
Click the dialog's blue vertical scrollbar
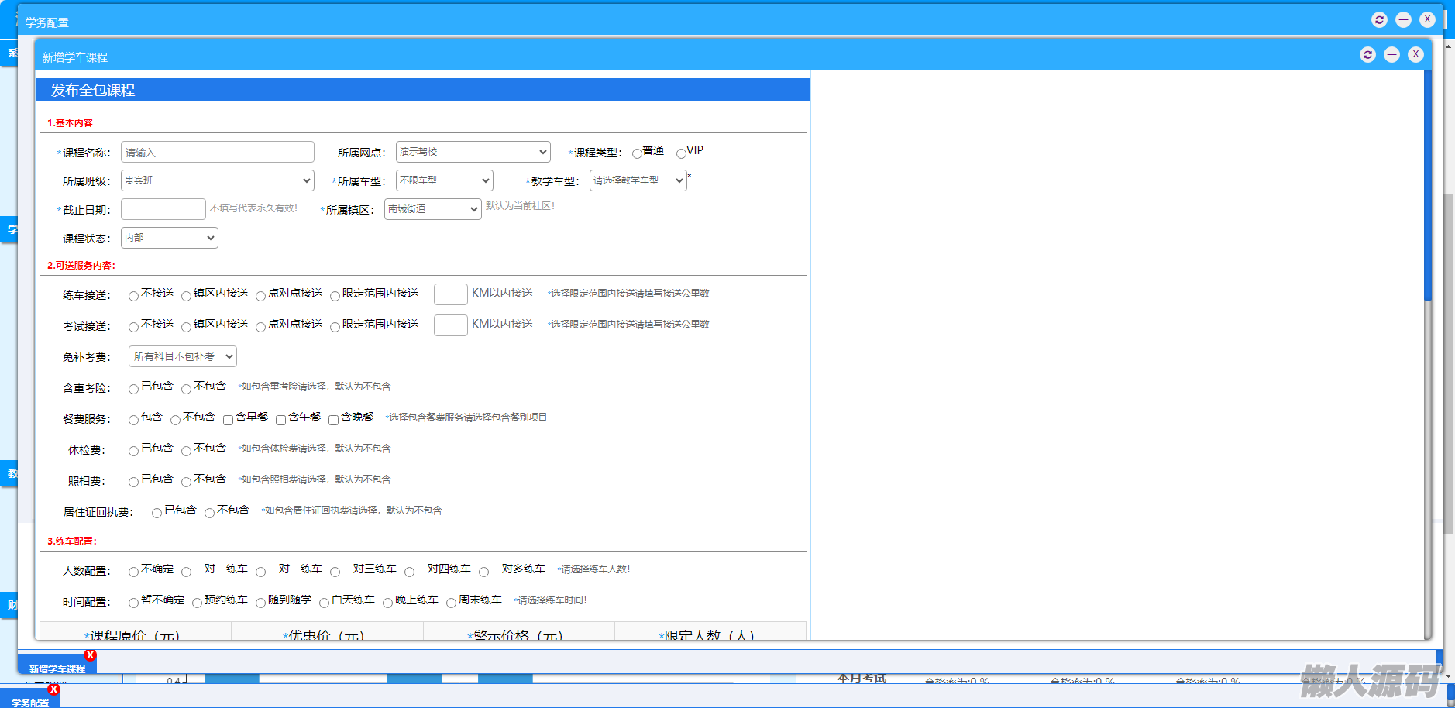coord(1427,186)
